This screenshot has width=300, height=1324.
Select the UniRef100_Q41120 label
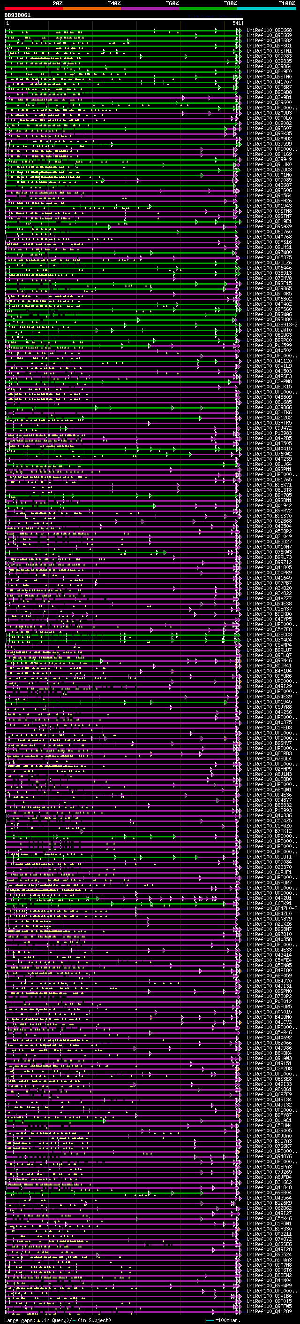tap(269, 361)
